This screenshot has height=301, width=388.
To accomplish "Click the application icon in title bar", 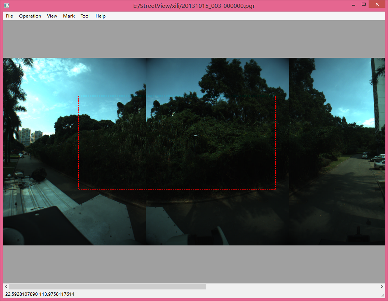I will pyautogui.click(x=6, y=6).
